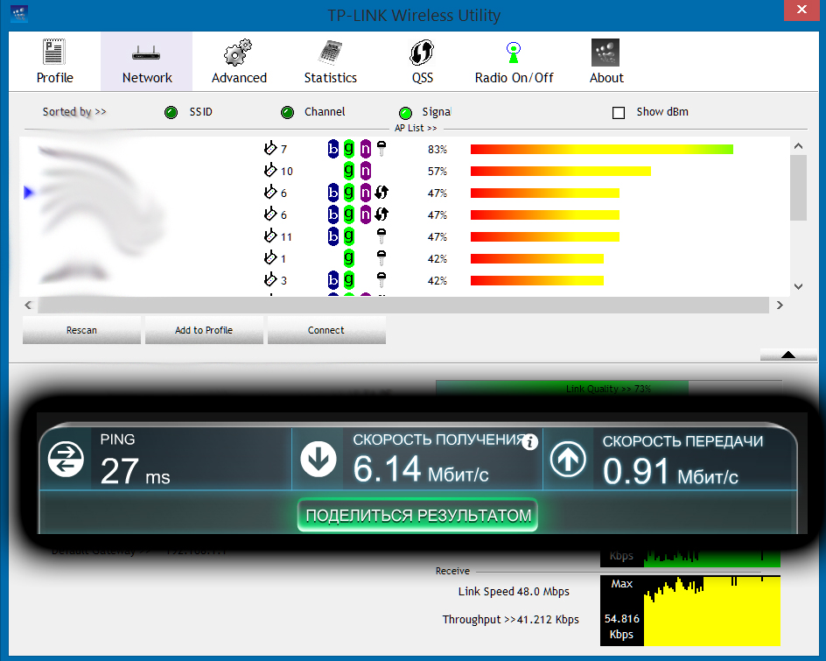Click the Connect button
The width and height of the screenshot is (826, 661).
[326, 330]
